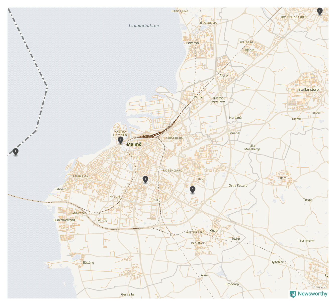Click the Lilla Roslätt label
This screenshot has height=306, width=336.
(x=306, y=241)
